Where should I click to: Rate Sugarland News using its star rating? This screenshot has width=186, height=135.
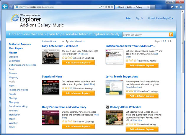click(x=68, y=88)
